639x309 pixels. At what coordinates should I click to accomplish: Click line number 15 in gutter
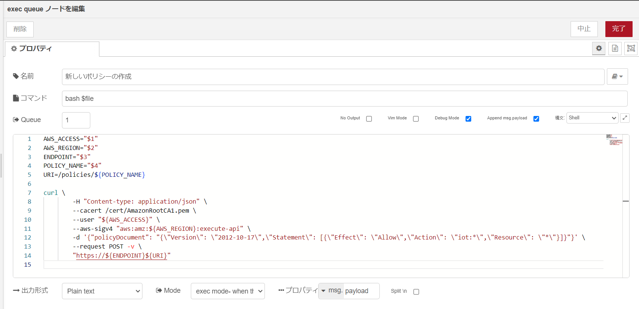[x=28, y=265]
